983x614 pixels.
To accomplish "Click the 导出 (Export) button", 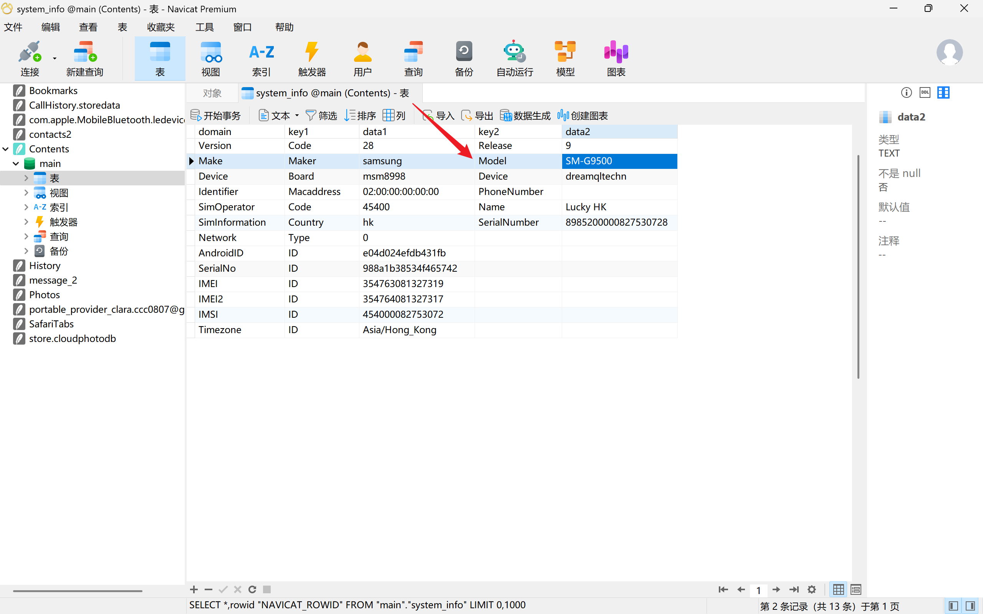I will (477, 116).
